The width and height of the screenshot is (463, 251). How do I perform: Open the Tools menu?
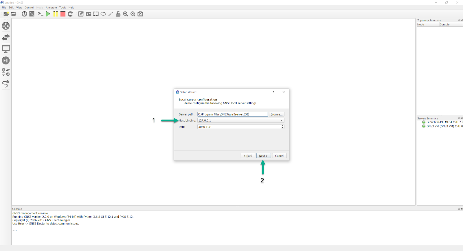point(63,8)
